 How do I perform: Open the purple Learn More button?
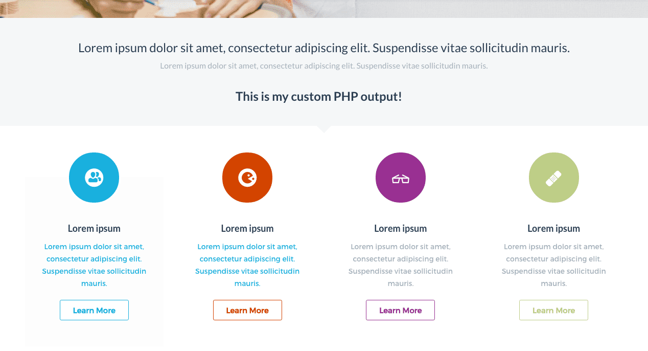coord(401,310)
